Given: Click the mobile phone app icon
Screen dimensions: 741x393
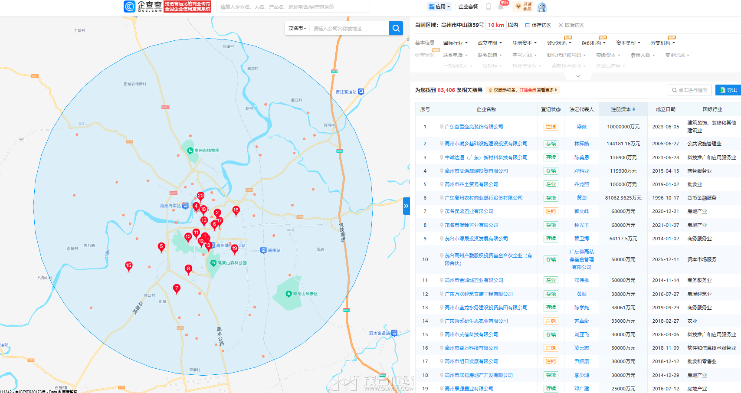Looking at the screenshot, I should coord(489,7).
